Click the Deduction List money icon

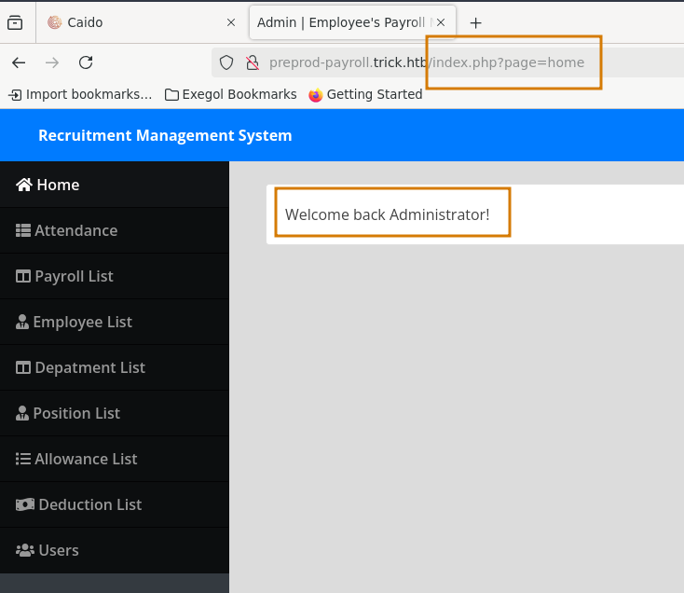pos(24,504)
